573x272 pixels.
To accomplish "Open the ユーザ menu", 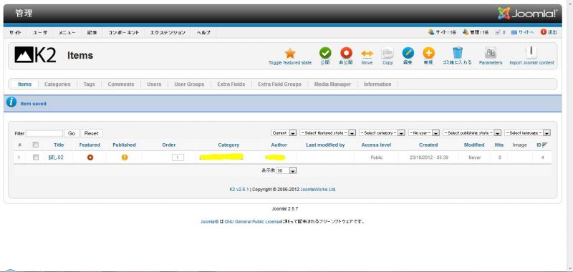I will pos(40,32).
